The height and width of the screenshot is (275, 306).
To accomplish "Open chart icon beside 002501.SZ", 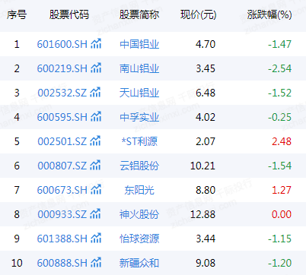I will [x=96, y=141].
